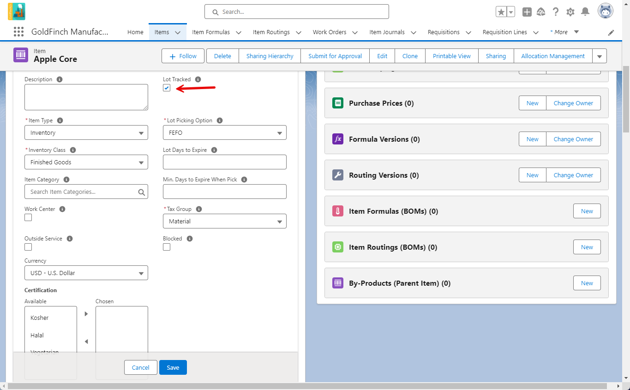Expand more record actions dropdown arrow

point(600,56)
